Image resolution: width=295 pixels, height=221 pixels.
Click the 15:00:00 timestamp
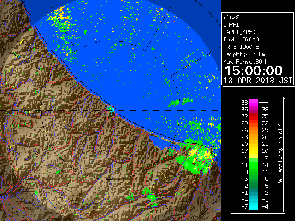click(254, 70)
